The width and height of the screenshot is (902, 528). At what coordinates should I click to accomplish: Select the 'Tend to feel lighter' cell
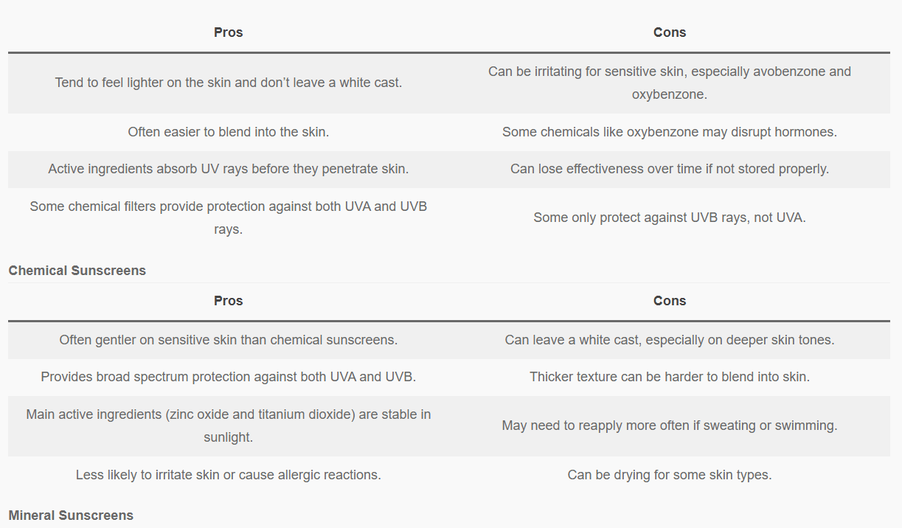coord(228,83)
